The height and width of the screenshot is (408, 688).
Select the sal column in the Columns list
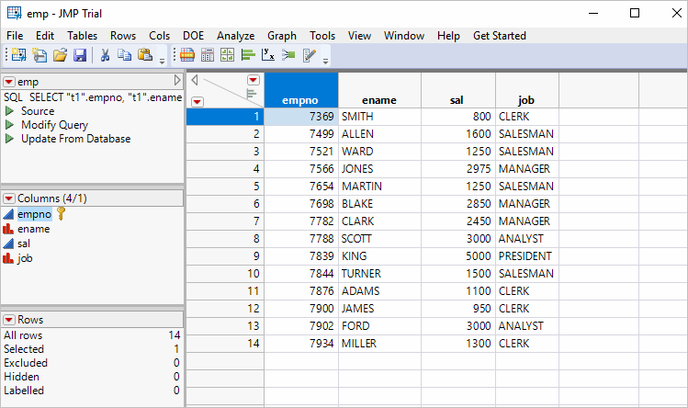click(x=25, y=244)
